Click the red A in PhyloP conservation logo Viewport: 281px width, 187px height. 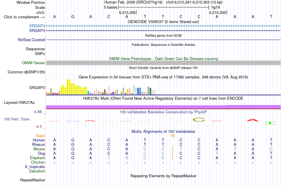pyautogui.click(x=253, y=120)
